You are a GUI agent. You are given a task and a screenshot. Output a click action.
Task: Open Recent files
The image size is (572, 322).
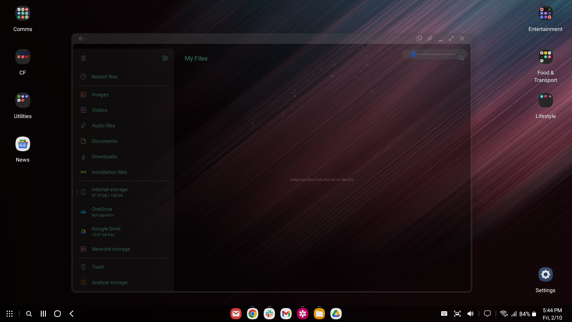pyautogui.click(x=104, y=77)
